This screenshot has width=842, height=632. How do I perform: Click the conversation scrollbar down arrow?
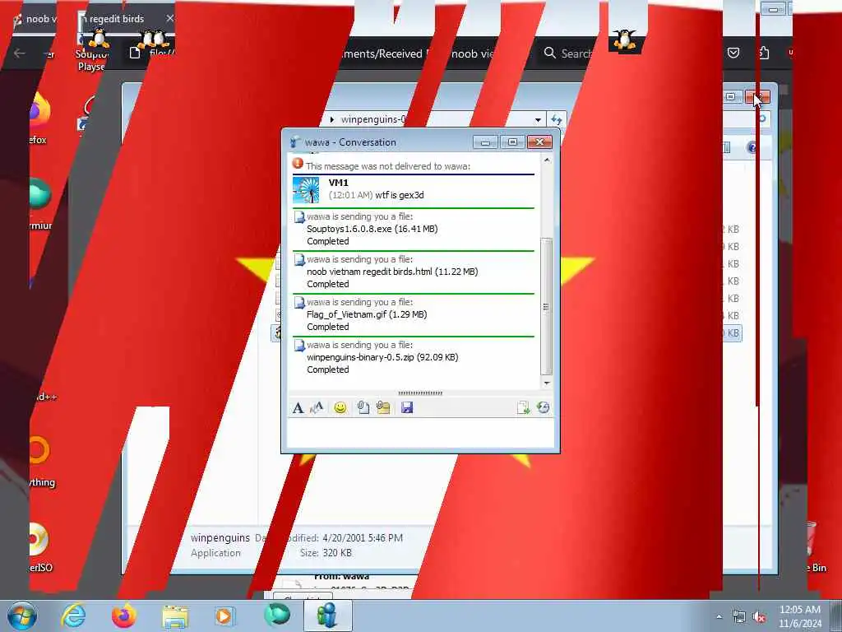pos(547,383)
